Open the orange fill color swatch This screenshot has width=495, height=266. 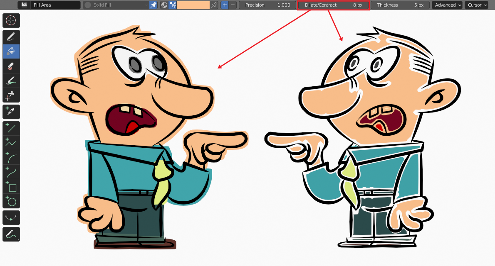pyautogui.click(x=193, y=5)
